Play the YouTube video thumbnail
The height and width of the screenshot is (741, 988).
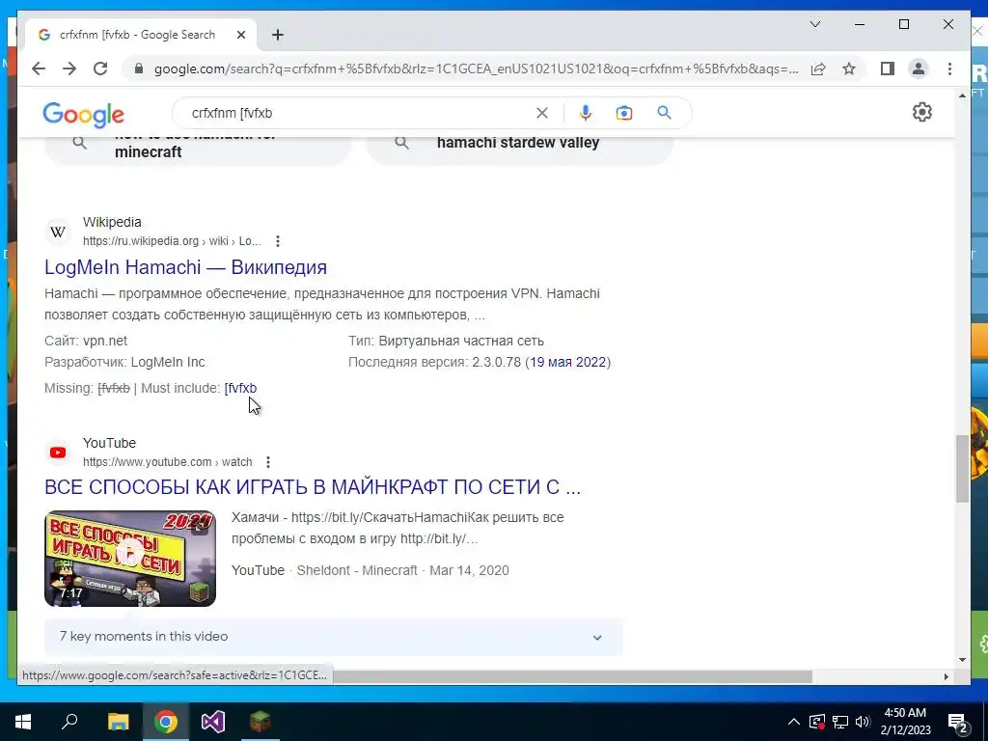130,559
